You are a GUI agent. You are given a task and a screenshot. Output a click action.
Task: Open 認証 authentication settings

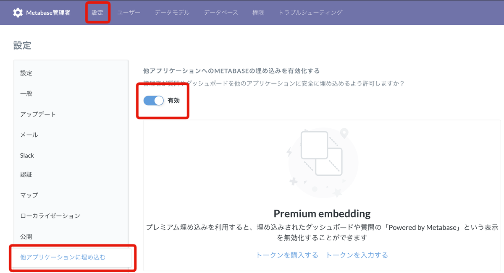[26, 174]
